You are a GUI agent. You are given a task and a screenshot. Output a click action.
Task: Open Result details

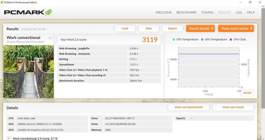coord(201,28)
